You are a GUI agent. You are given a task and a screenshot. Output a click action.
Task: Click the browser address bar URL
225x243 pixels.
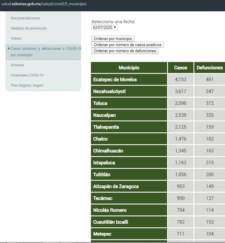tap(44, 4)
